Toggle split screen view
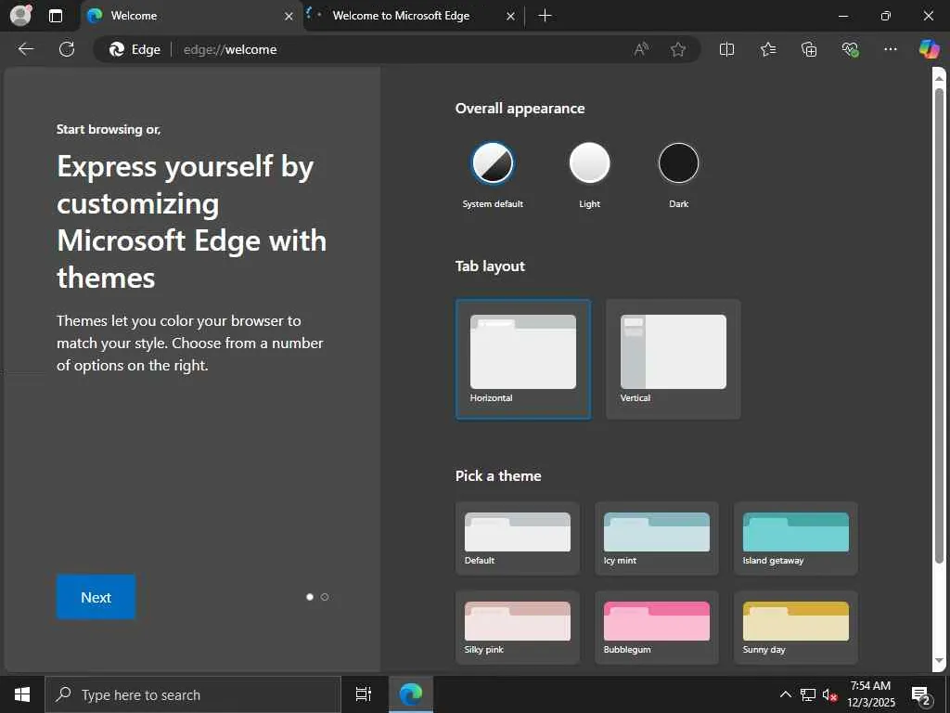This screenshot has height=713, width=950. (726, 49)
